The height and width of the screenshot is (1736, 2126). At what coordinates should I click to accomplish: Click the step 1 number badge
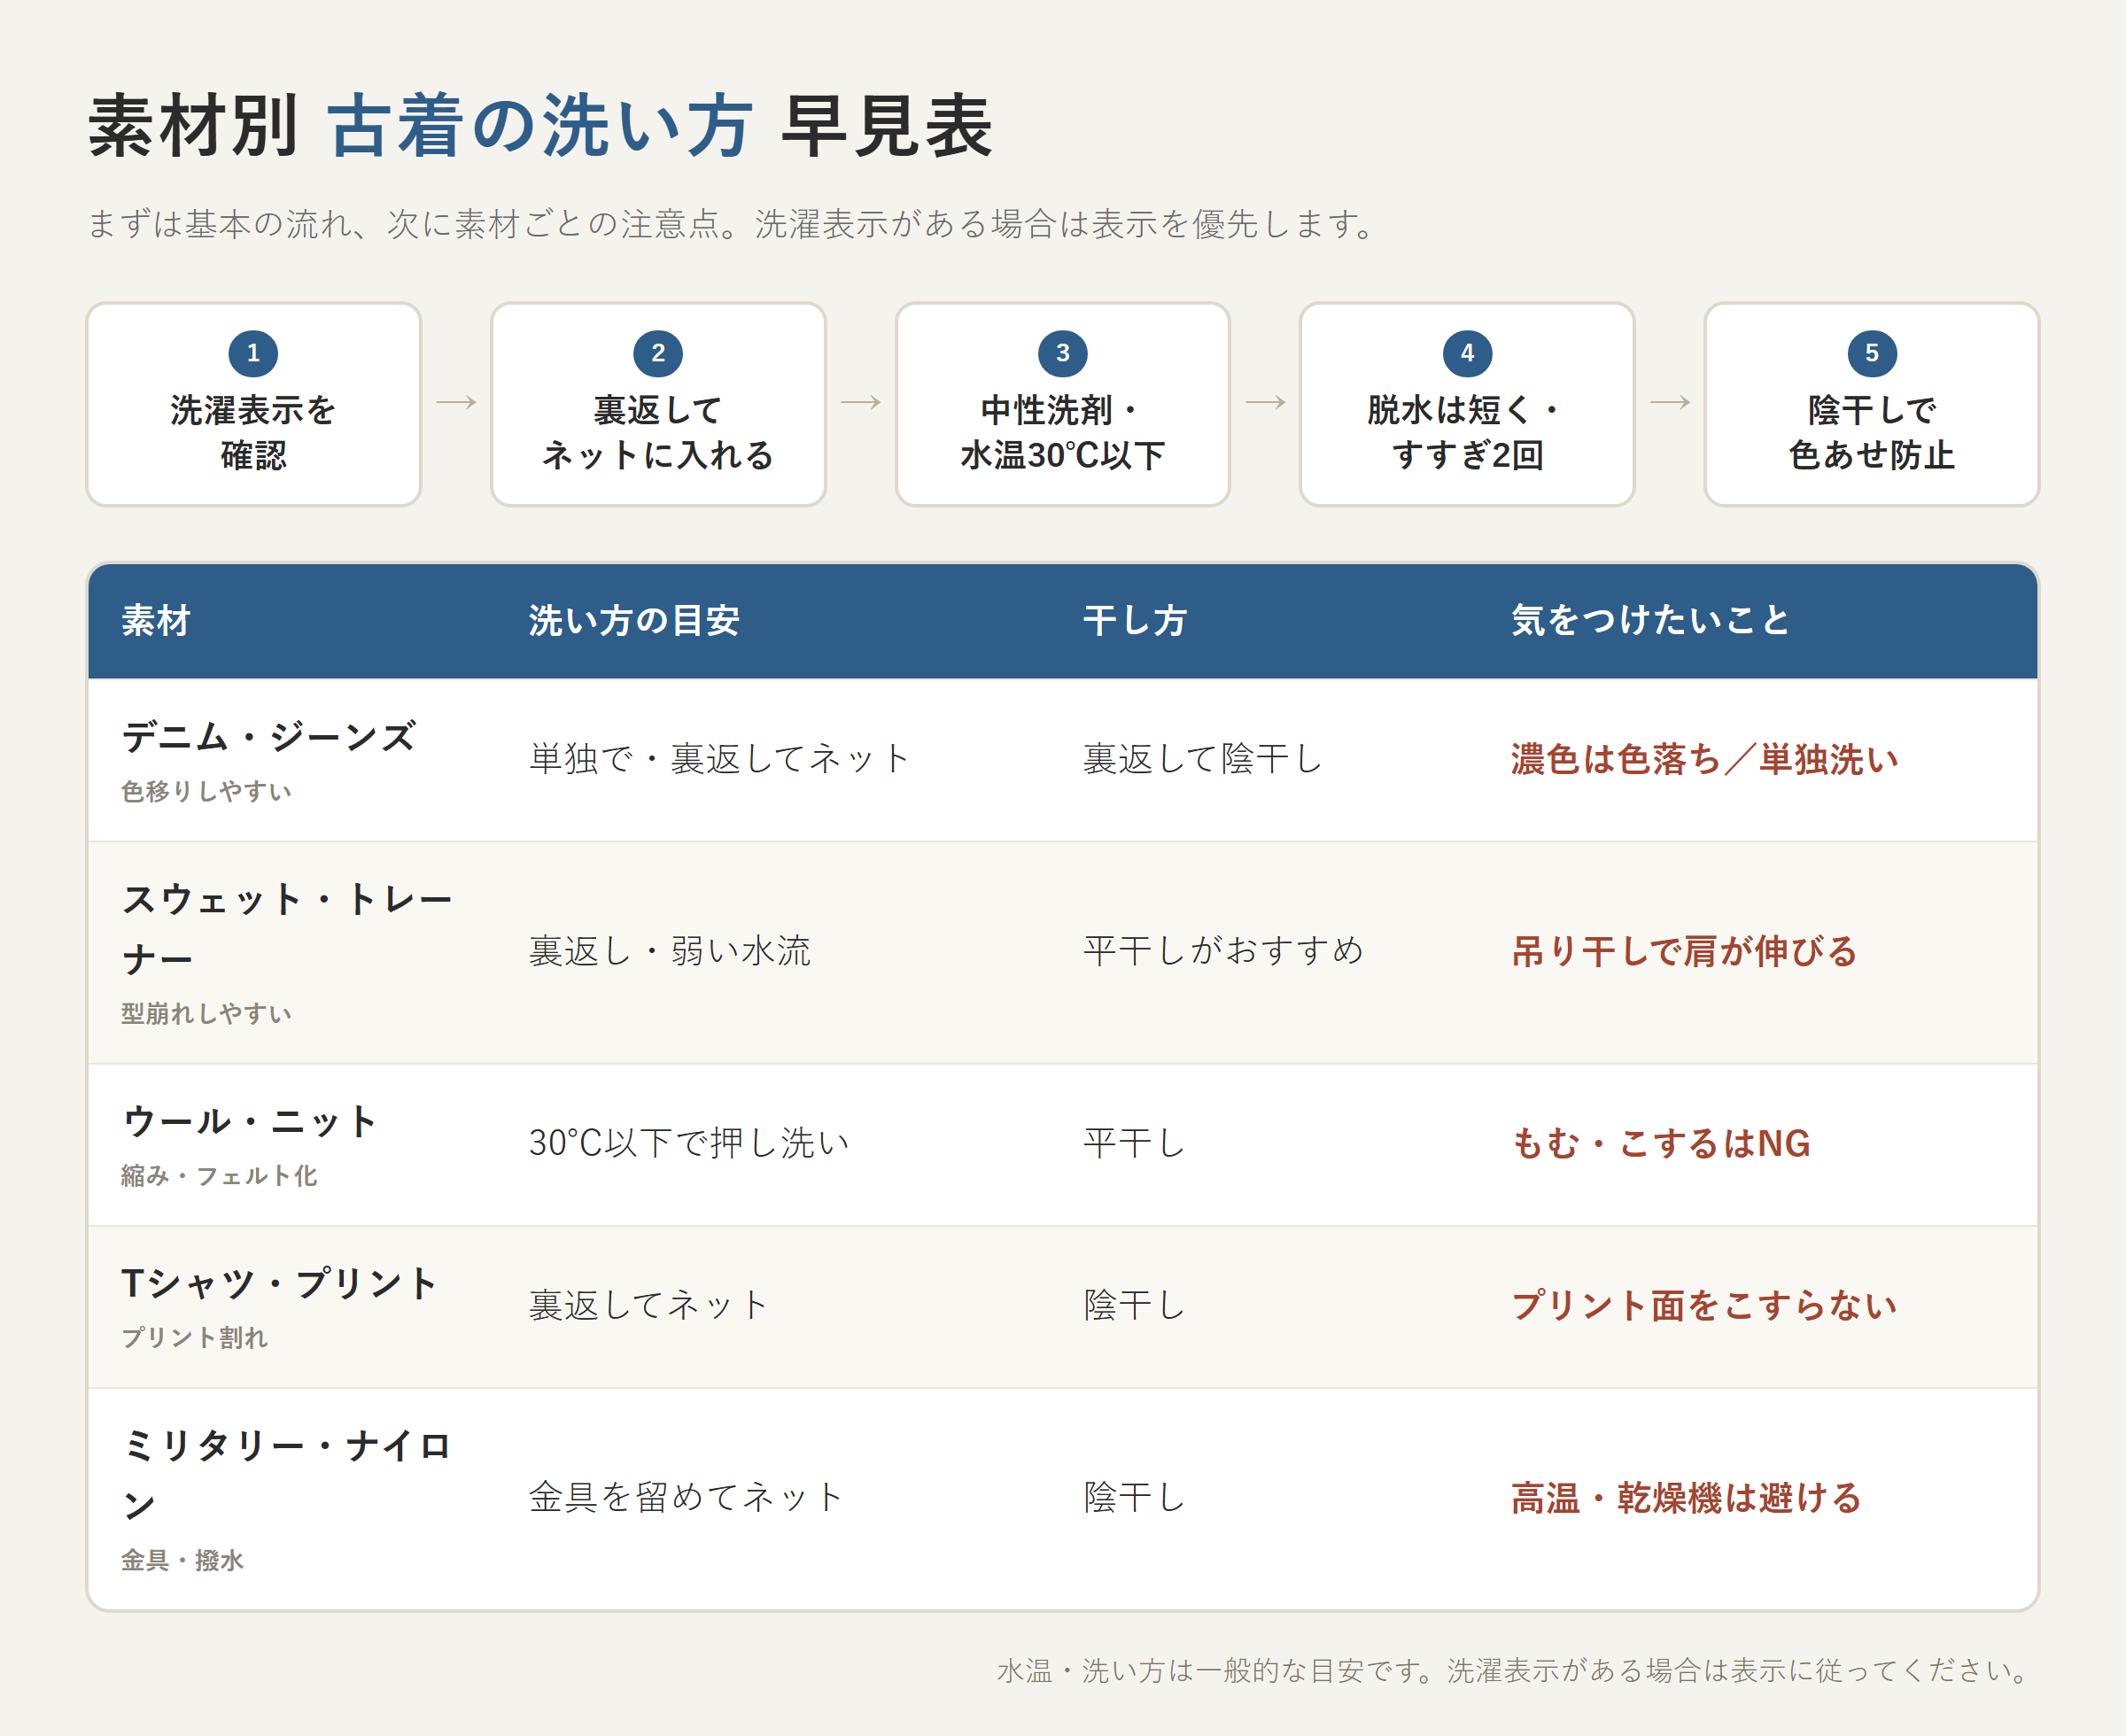point(253,353)
